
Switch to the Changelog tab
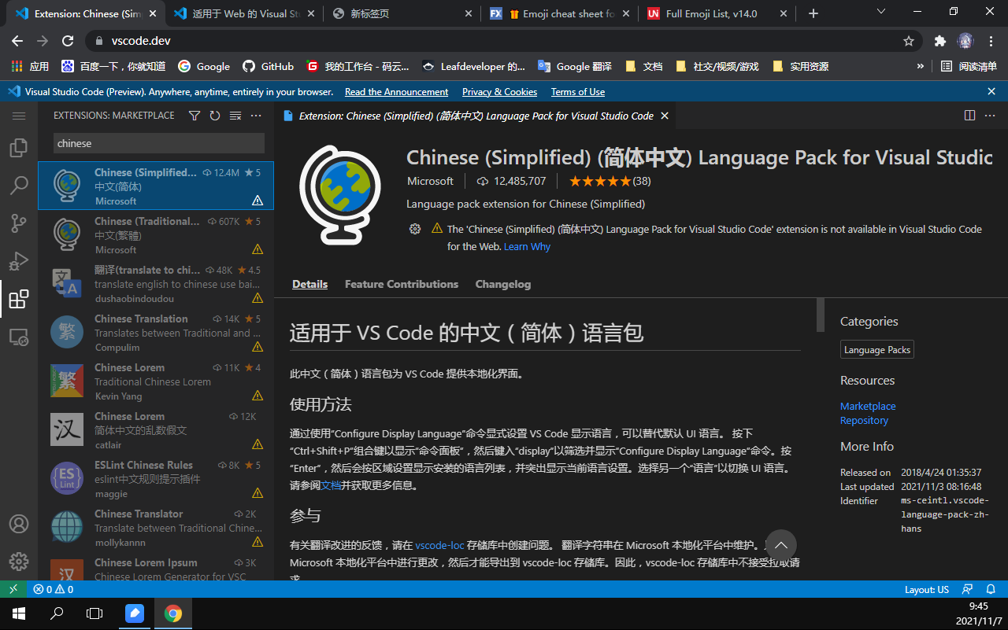[502, 285]
